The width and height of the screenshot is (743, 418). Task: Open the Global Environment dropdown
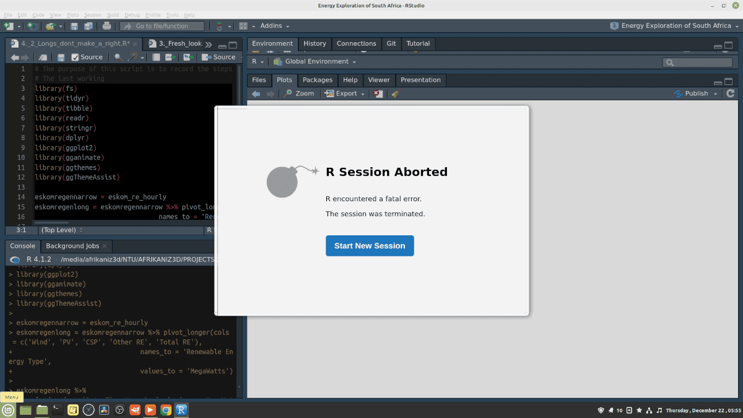tap(315, 62)
